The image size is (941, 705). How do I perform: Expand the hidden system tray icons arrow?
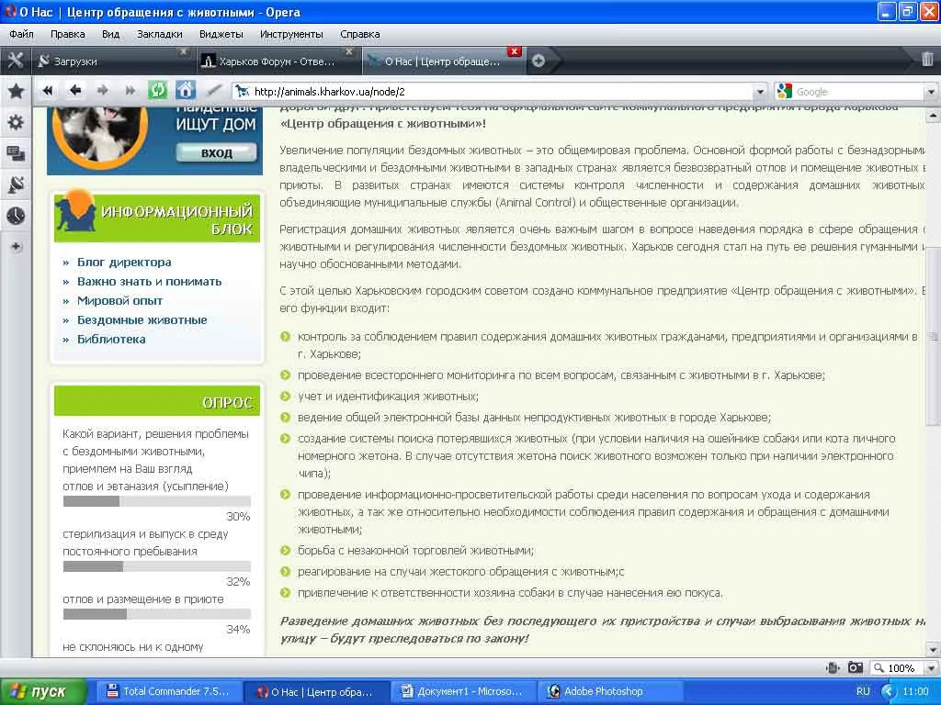[x=888, y=691]
